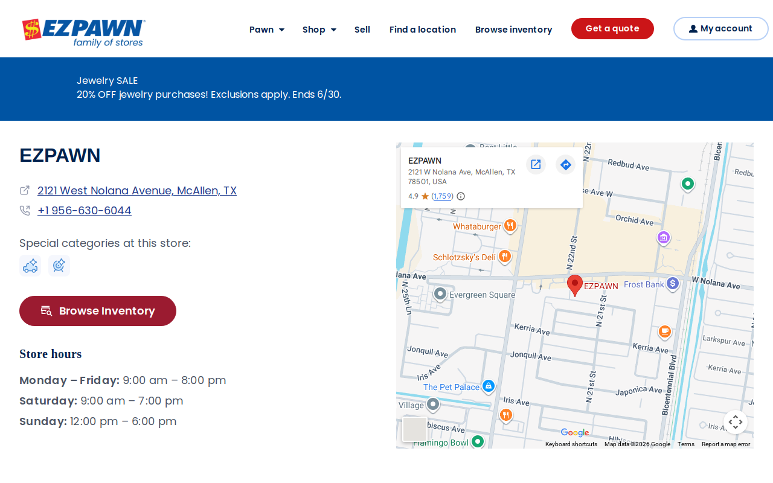Open the map's view larger map icon
Screen dimensions: 773x483
click(536, 164)
